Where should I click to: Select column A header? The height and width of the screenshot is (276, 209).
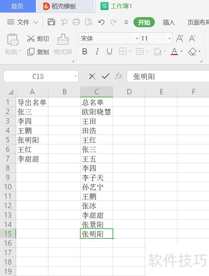[x=32, y=92]
